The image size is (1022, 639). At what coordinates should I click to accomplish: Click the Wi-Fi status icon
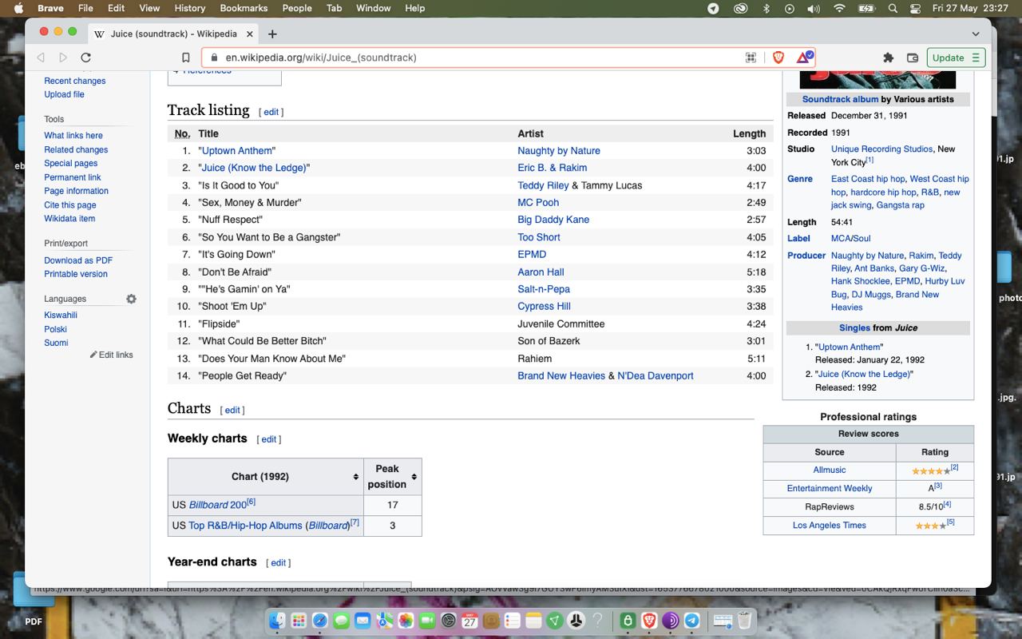pos(839,8)
